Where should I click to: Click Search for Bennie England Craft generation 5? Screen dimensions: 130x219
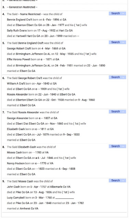[116, 42]
